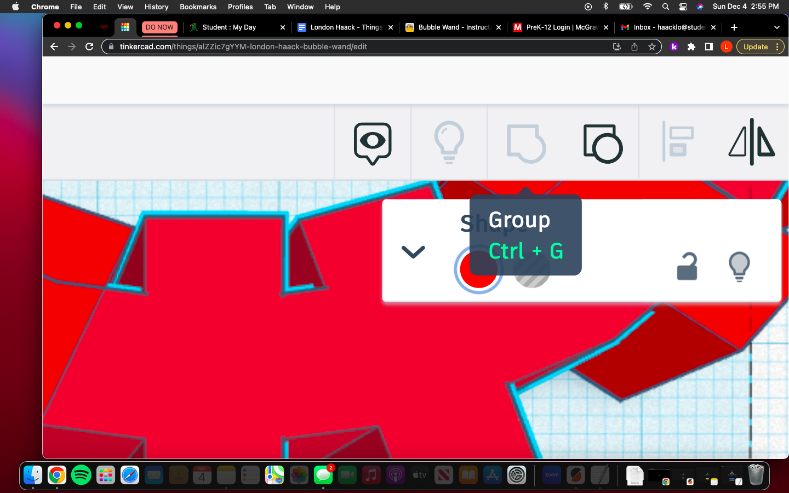Viewport: 789px width, 493px height.
Task: Open the Kami extension icon
Action: point(674,47)
